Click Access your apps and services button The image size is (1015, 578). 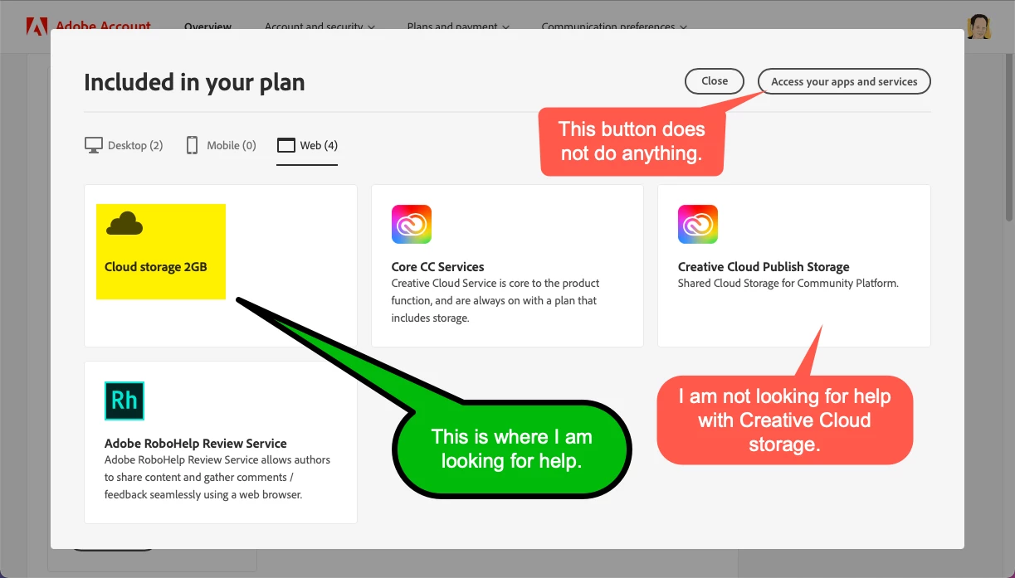[x=844, y=81]
